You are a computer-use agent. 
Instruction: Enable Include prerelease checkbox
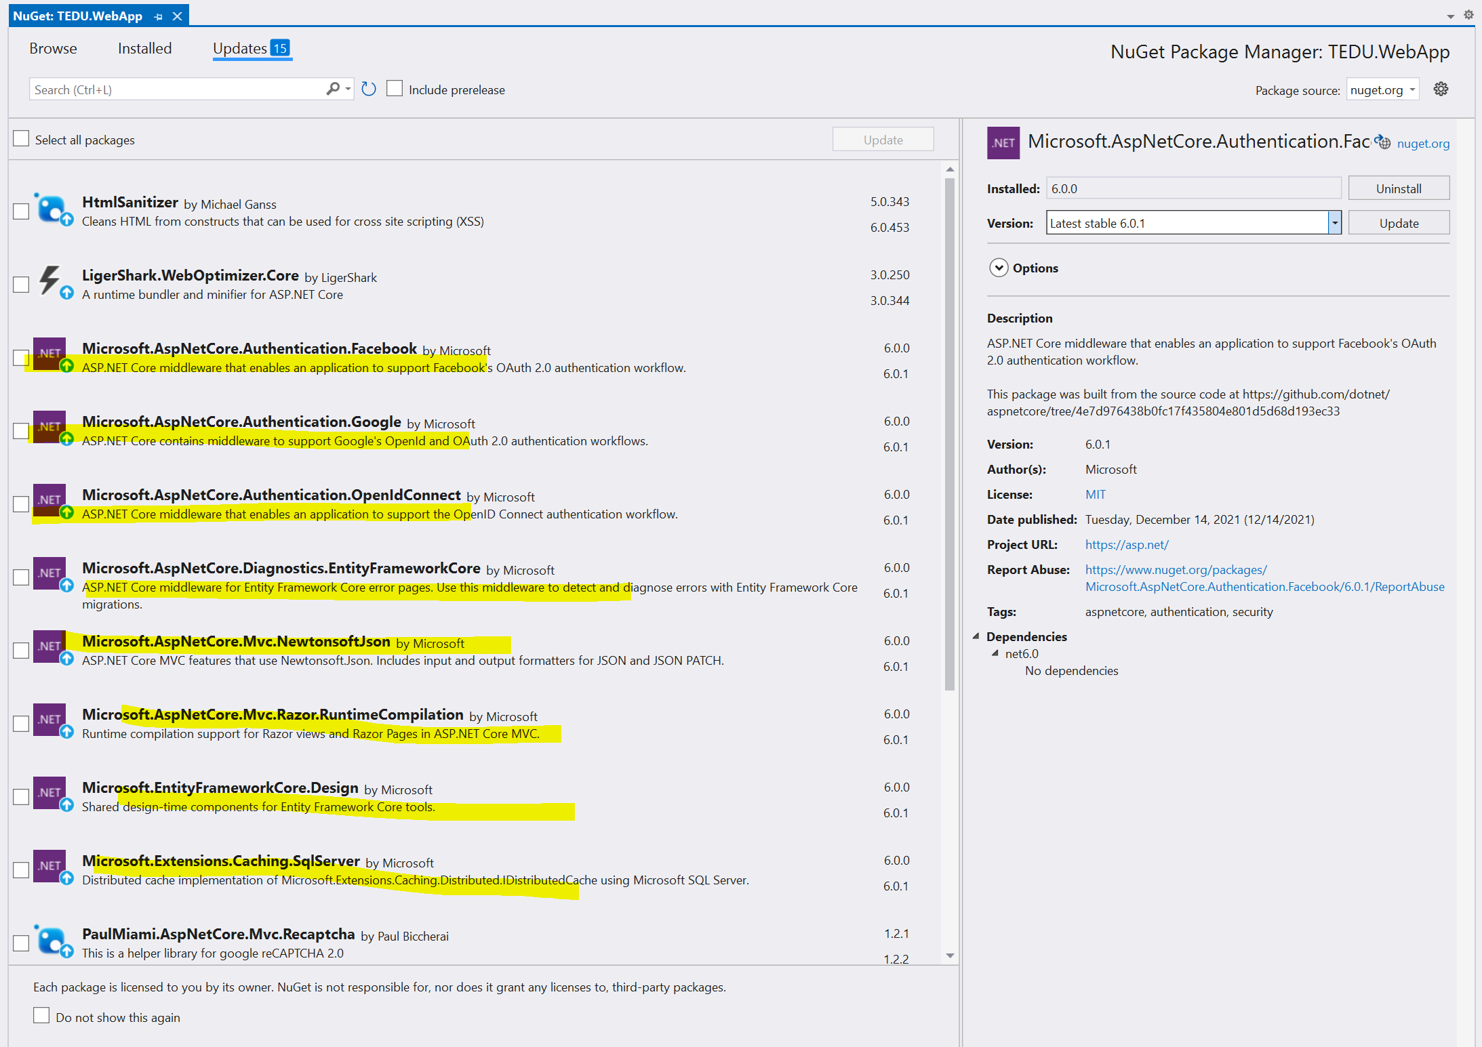coord(395,89)
